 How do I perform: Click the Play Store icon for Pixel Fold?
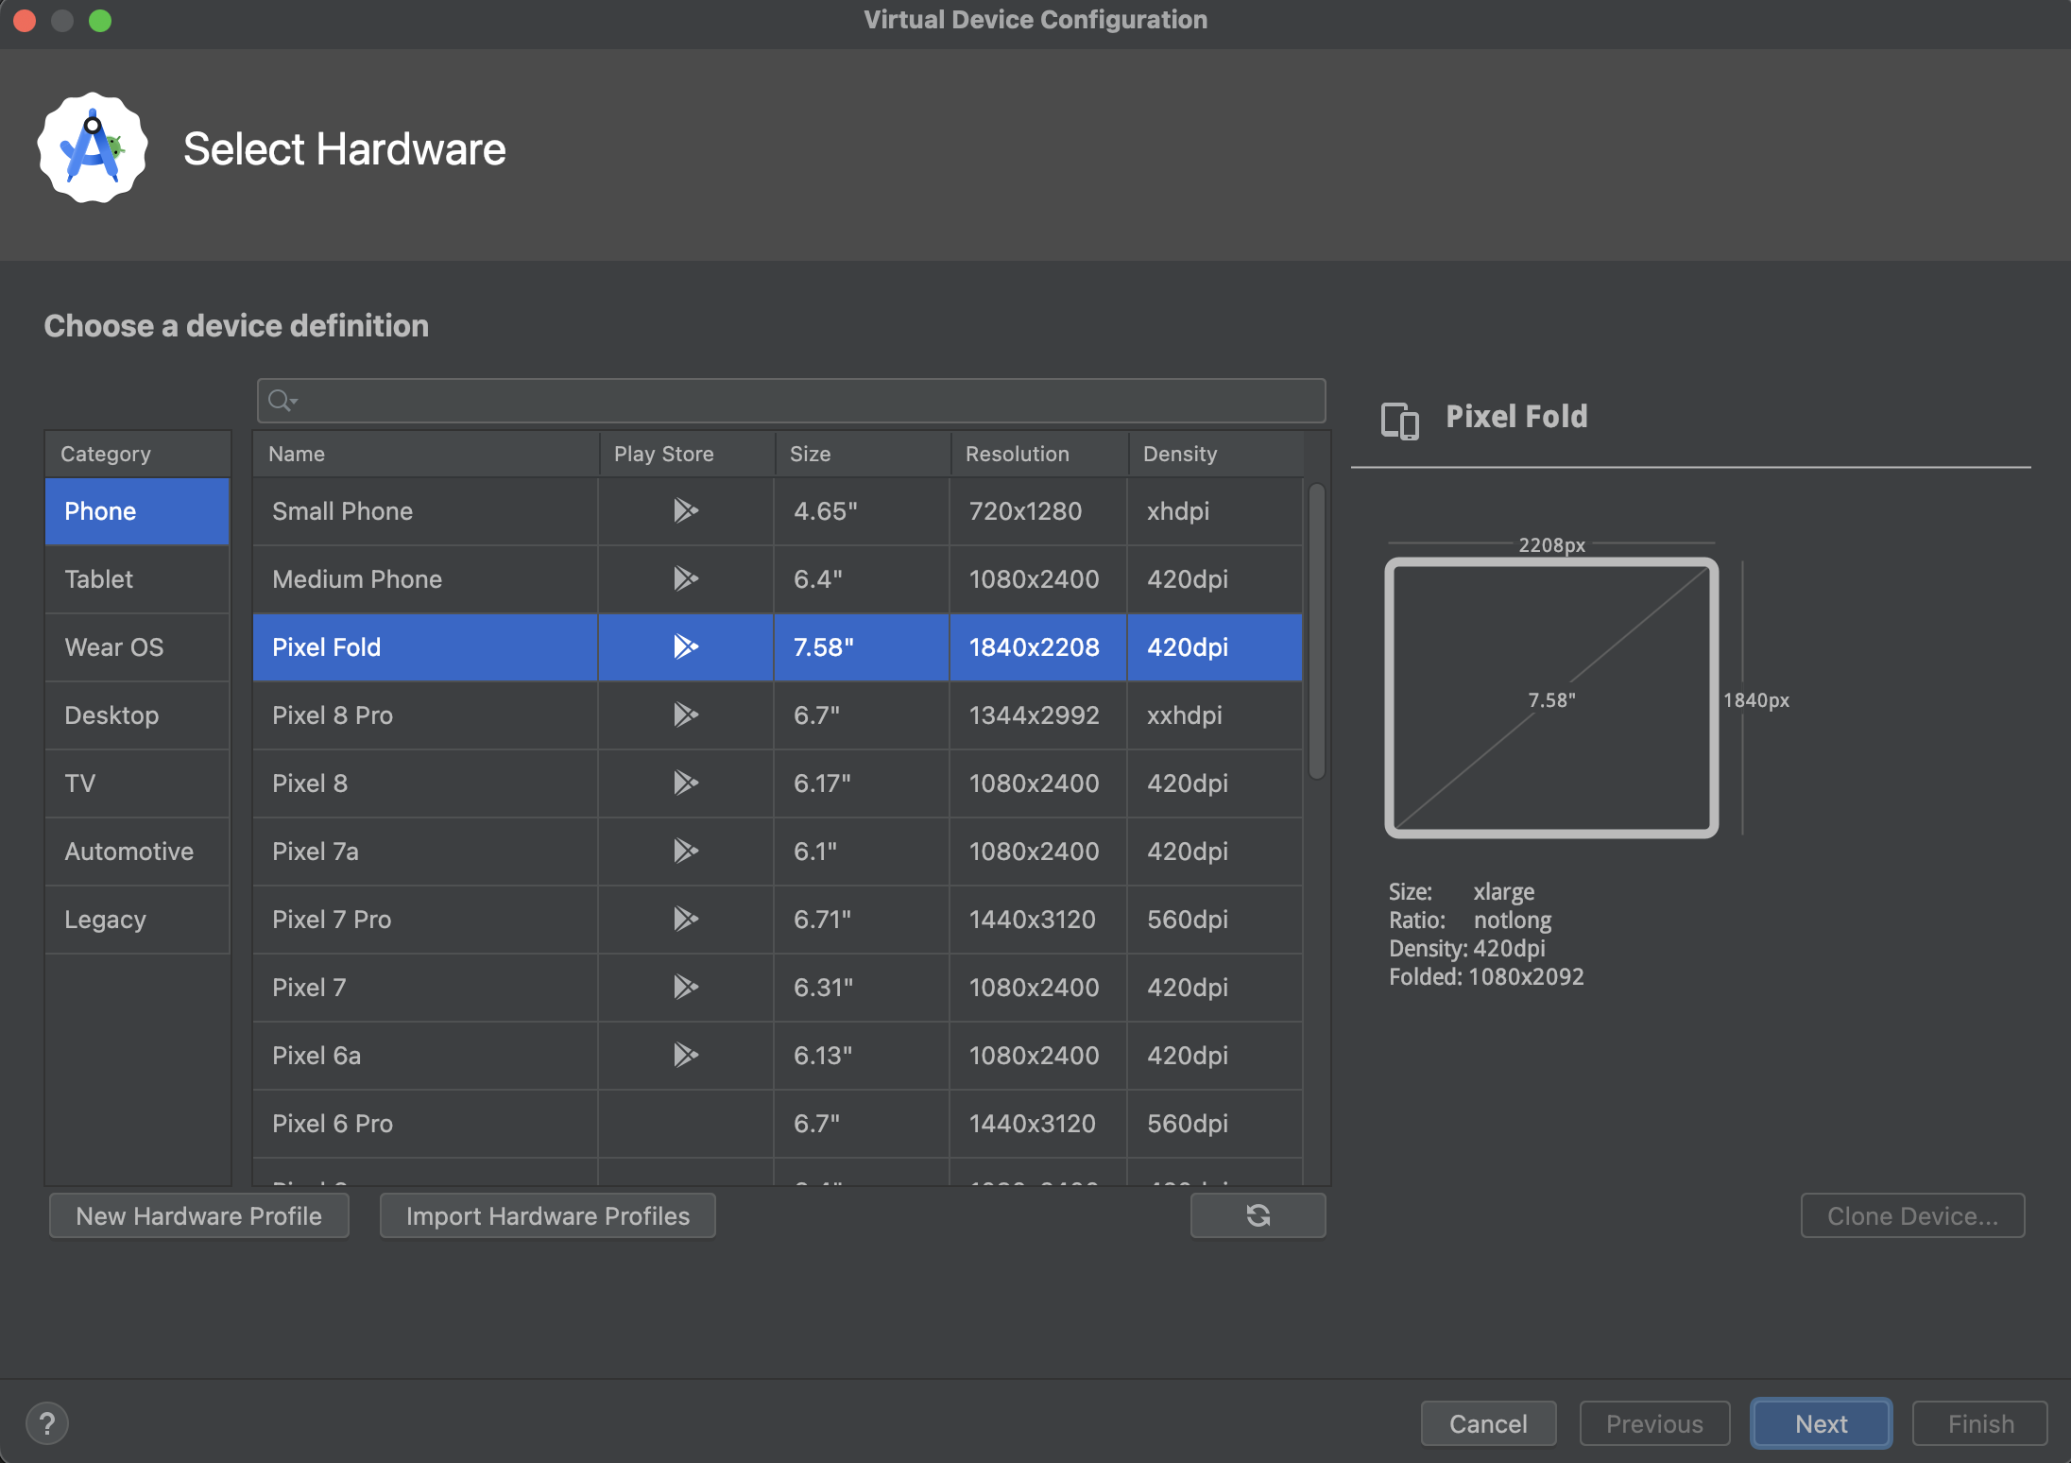pyautogui.click(x=683, y=646)
